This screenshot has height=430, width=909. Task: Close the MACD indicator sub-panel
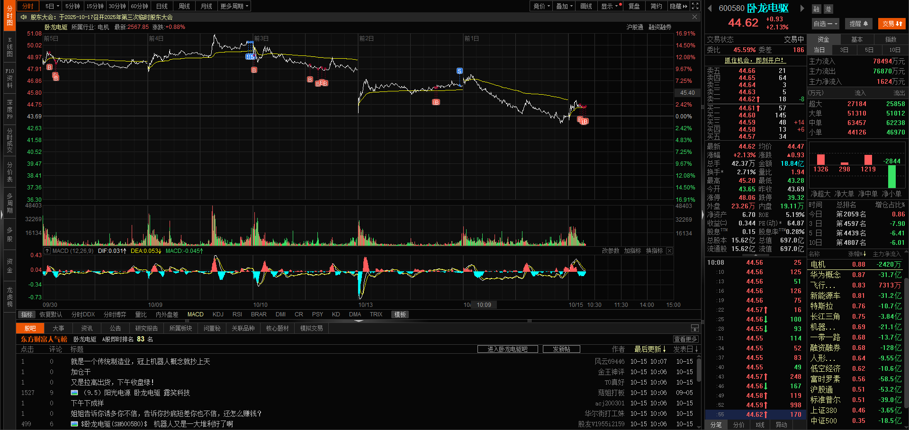[669, 251]
